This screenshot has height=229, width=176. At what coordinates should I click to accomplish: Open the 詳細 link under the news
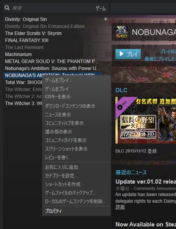(x=120, y=207)
